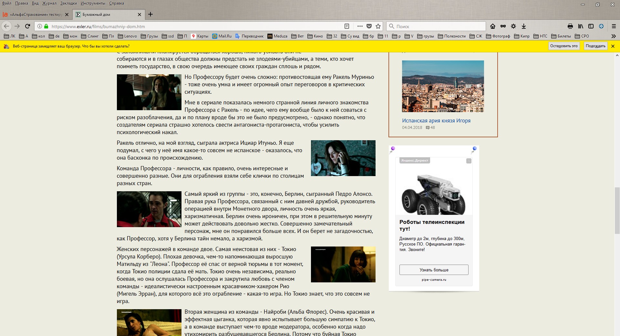Click the 'Остановить это' button
Viewport: 620px width, 336px height.
click(x=564, y=46)
